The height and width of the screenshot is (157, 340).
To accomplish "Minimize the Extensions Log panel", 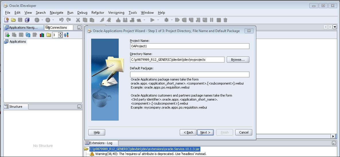I will coord(334,143).
